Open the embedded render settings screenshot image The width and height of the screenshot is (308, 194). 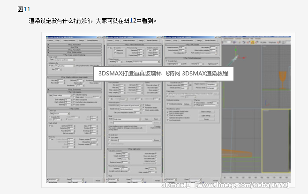pos(168,110)
